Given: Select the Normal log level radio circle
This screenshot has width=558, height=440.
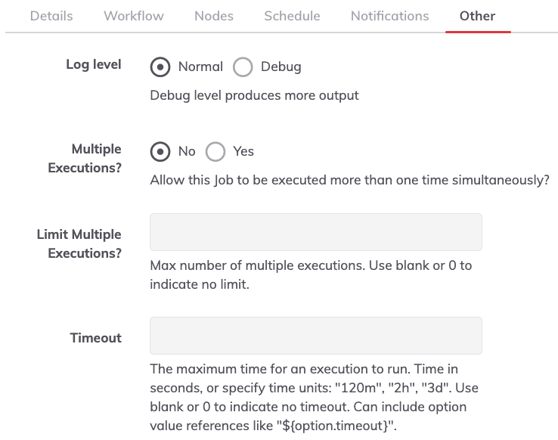Looking at the screenshot, I should pos(160,67).
